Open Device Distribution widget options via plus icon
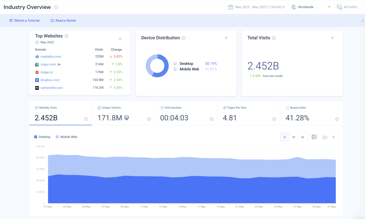 226,37
